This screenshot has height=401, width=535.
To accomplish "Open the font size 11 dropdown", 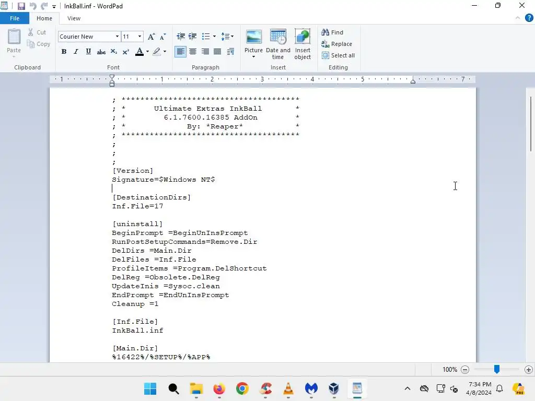I will click(x=139, y=37).
